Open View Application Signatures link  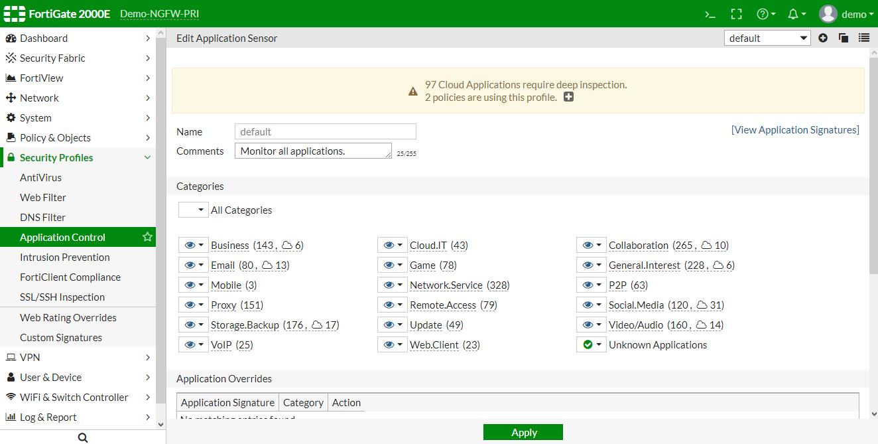pos(795,129)
